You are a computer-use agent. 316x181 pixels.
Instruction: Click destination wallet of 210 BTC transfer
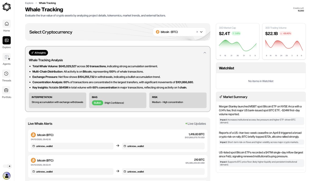pos(163,172)
